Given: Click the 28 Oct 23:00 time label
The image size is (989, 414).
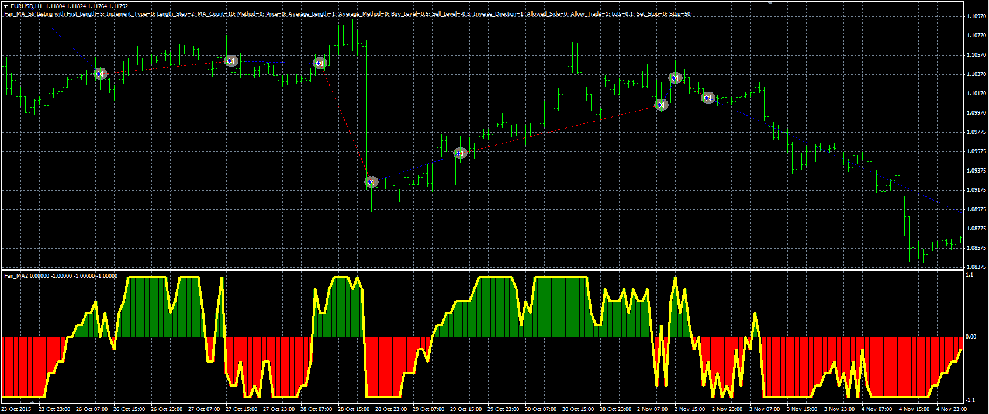Looking at the screenshot, I should 391,409.
